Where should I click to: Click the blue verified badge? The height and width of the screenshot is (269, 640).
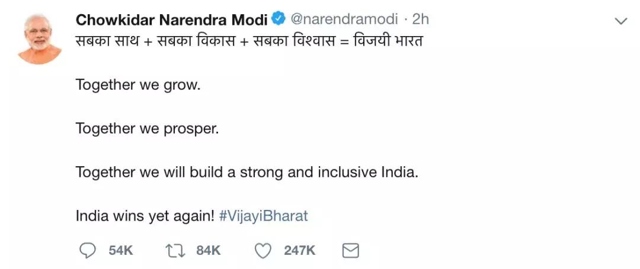point(279,19)
